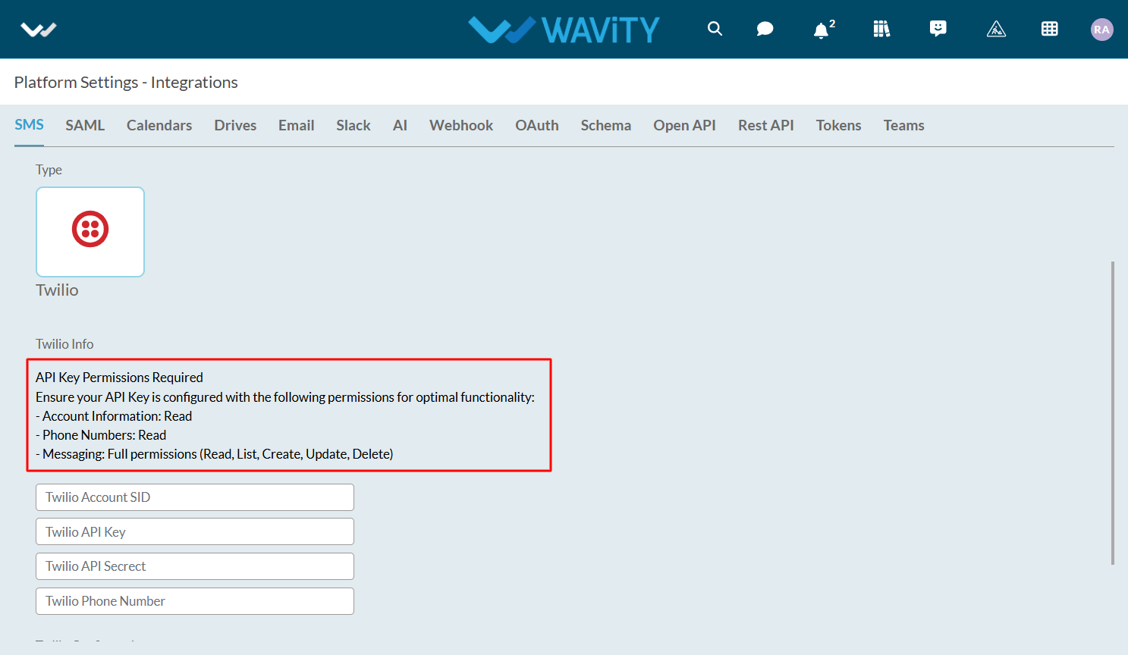Open the search magnifier icon
This screenshot has height=655, width=1128.
pyautogui.click(x=715, y=29)
